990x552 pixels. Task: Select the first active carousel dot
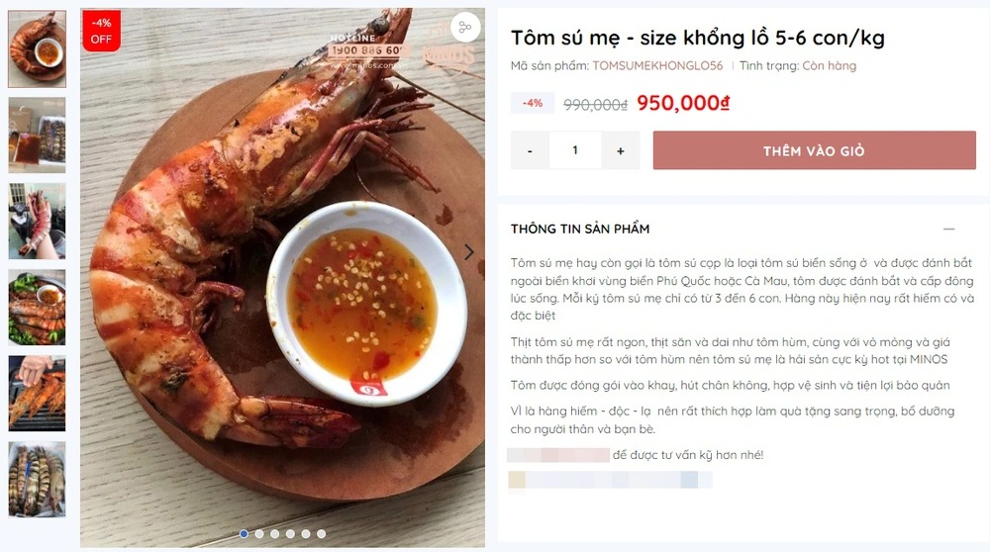pyautogui.click(x=244, y=534)
